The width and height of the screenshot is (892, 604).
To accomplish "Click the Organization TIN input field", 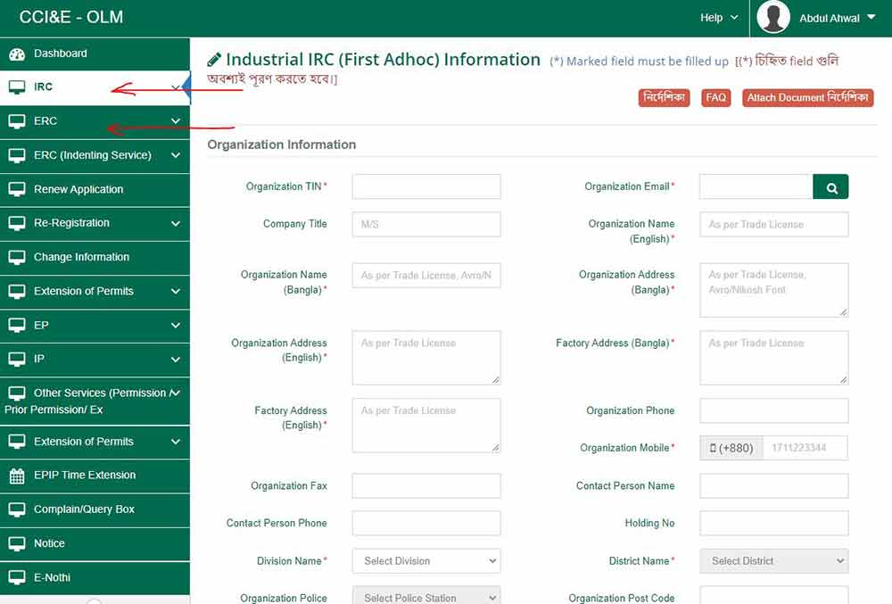I will coord(425,186).
